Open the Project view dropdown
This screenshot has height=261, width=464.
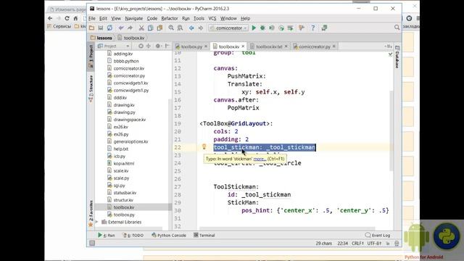point(114,46)
